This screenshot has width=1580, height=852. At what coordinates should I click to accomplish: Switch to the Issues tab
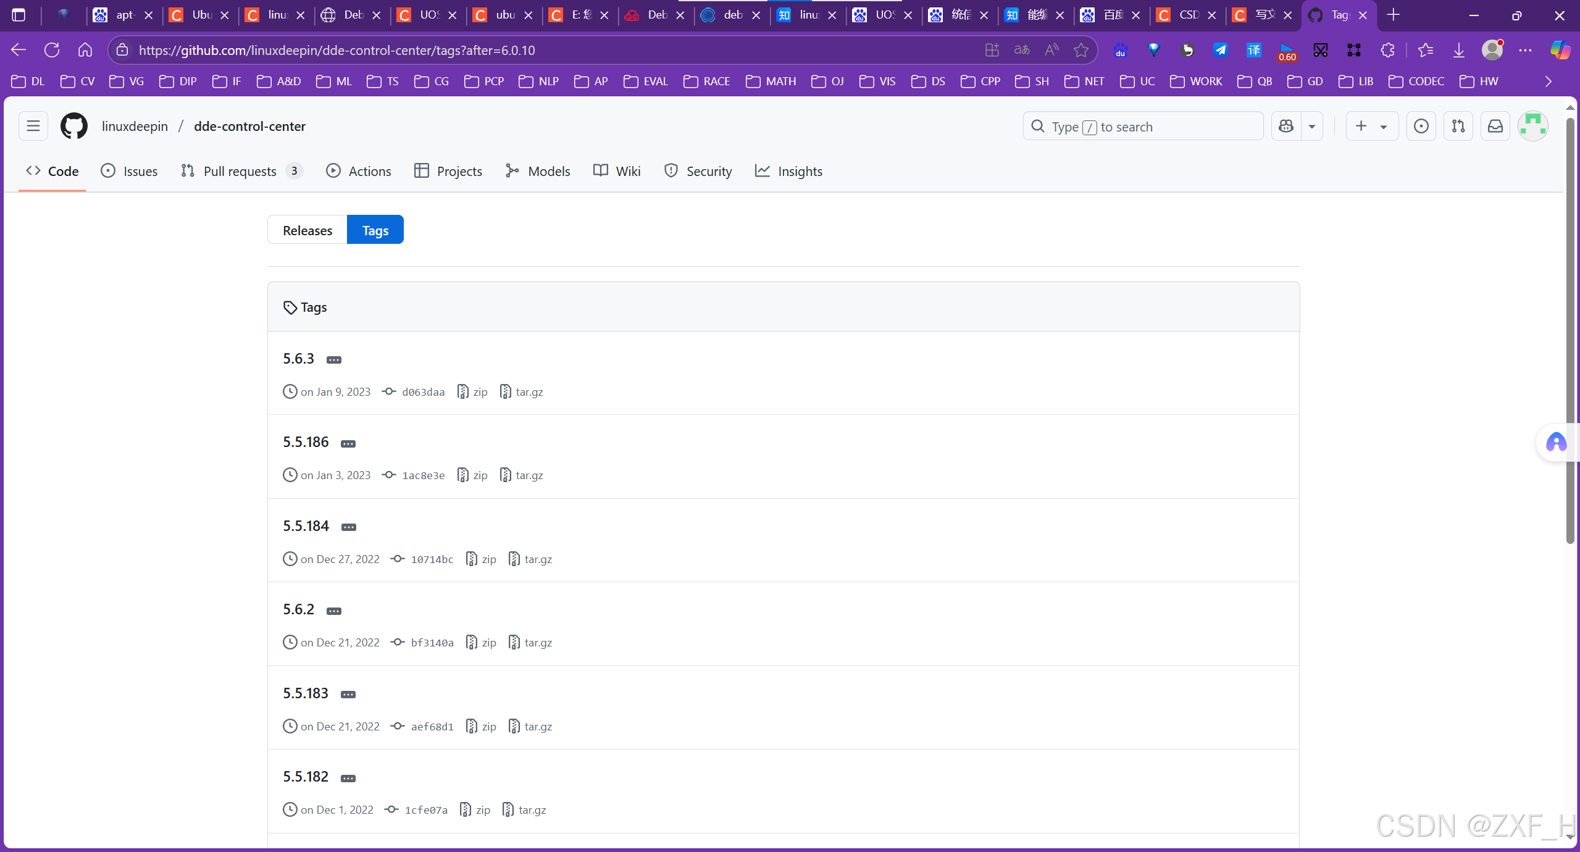click(129, 171)
